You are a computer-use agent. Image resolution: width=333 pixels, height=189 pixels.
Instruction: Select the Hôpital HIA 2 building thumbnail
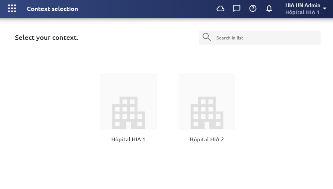tap(207, 101)
